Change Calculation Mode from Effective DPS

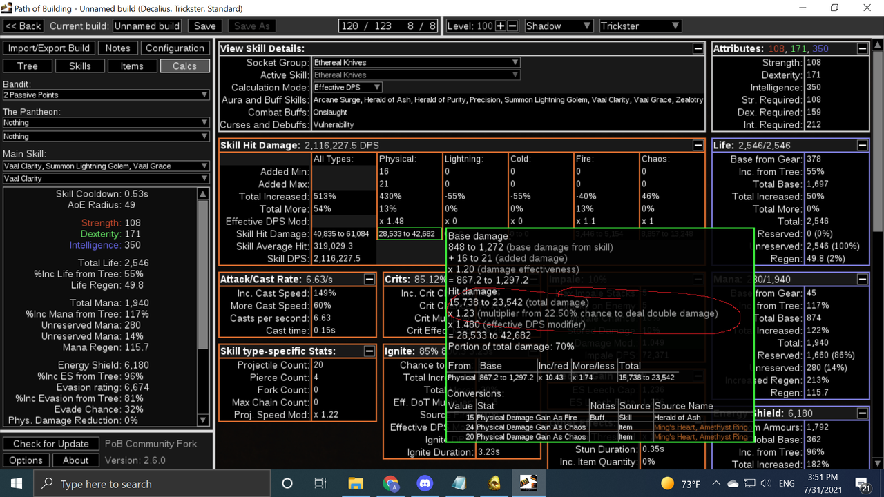347,87
